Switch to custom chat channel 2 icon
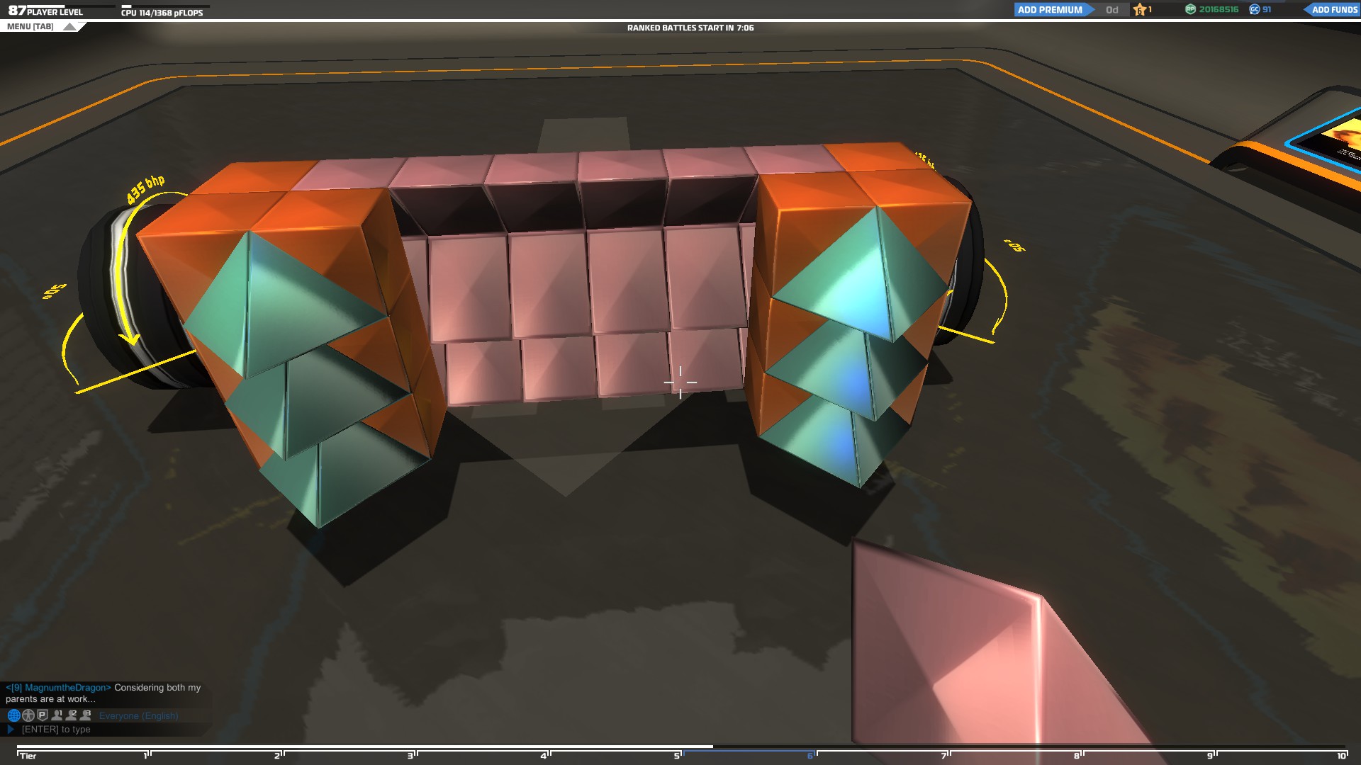The height and width of the screenshot is (765, 1361). point(72,715)
